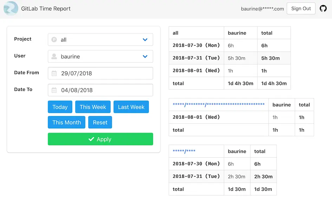The image size is (332, 200).
Task: Select the 'all' table header cell
Action: 196,33
